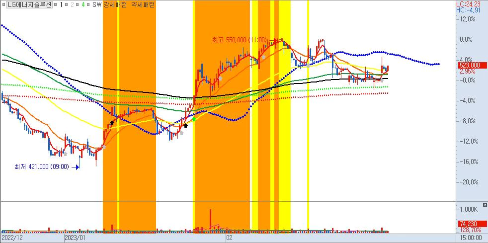Close the volume sub-chart panel
The width and height of the screenshot is (488, 243).
485,205
